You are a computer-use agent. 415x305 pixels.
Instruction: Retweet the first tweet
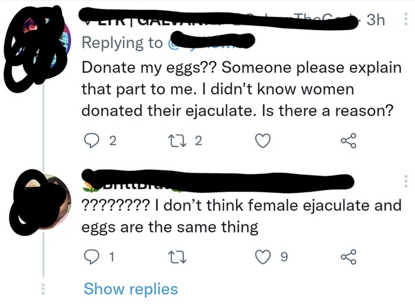click(x=177, y=140)
